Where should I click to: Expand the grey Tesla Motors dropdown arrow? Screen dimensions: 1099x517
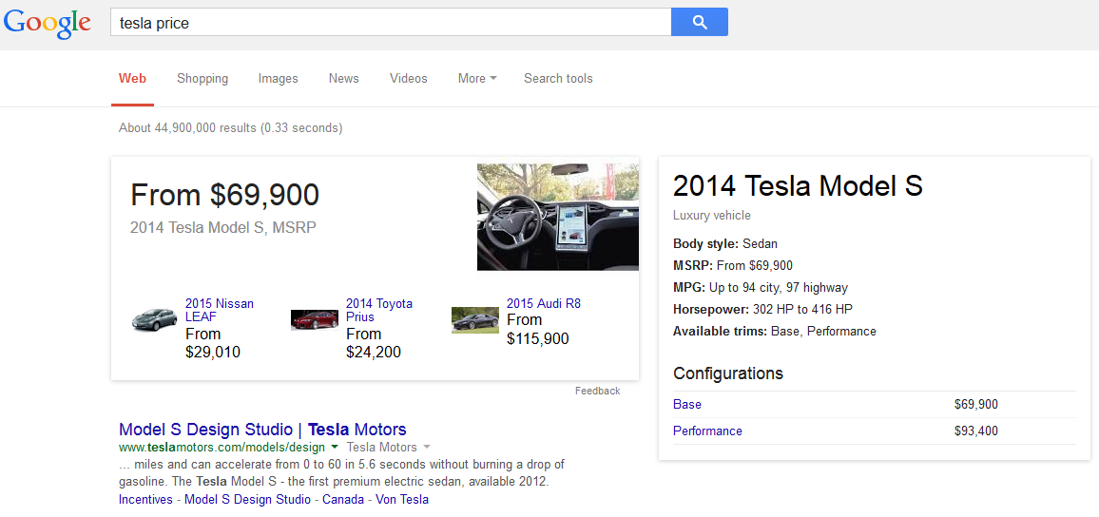[427, 447]
